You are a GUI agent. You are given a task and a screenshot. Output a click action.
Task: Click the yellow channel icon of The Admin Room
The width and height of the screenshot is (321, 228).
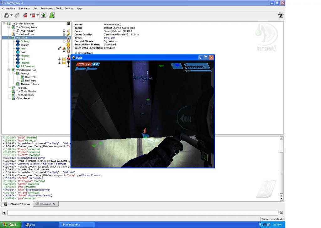13,34
